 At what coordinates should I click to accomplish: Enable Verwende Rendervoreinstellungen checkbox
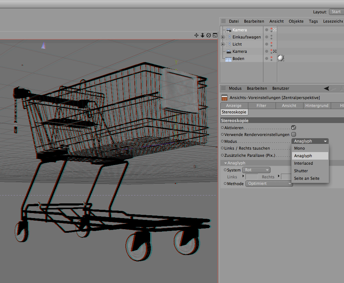(x=293, y=135)
